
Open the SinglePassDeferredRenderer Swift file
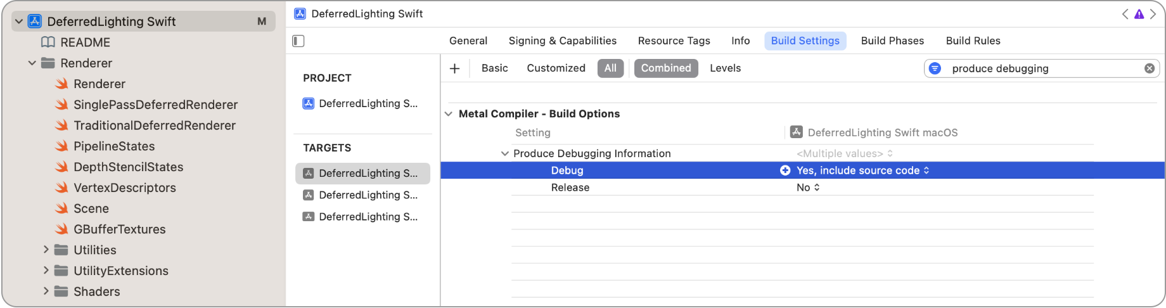tap(155, 105)
